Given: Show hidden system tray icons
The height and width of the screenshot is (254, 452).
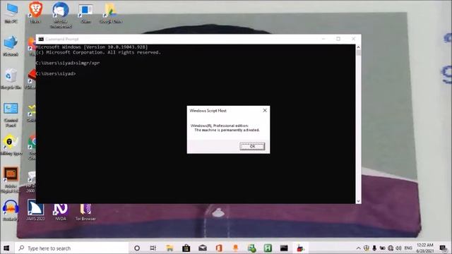Looking at the screenshot, I should (358, 248).
